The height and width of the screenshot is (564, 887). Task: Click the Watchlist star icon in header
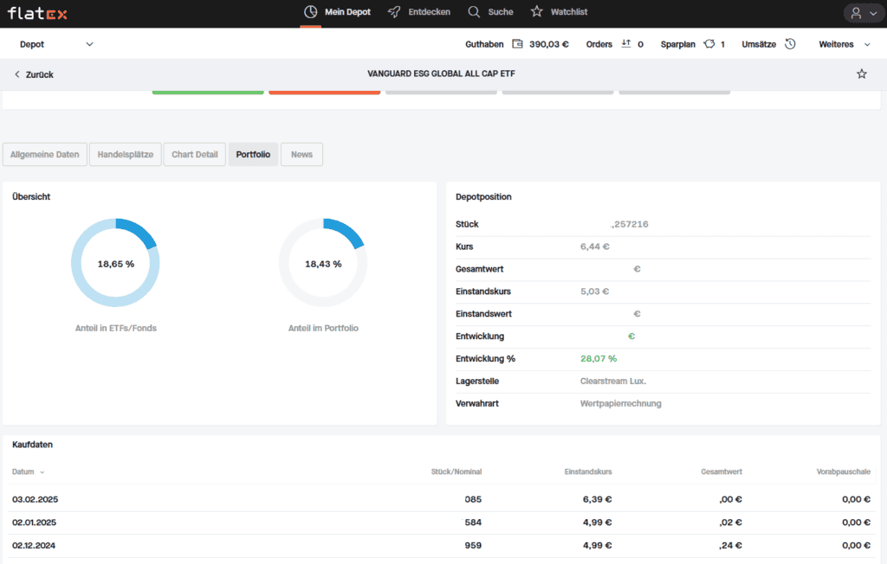537,11
